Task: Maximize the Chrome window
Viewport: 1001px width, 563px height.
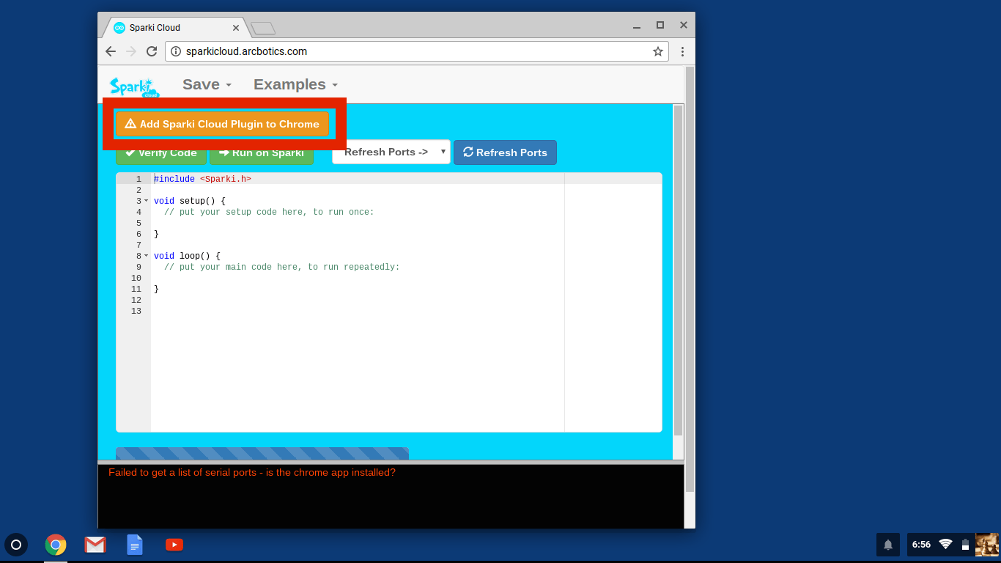Action: (x=660, y=25)
